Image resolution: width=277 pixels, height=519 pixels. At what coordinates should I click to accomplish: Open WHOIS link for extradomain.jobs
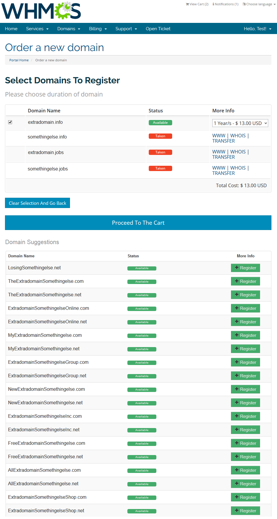(238, 152)
